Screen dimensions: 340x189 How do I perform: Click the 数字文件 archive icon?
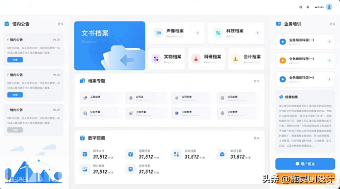tap(85, 154)
